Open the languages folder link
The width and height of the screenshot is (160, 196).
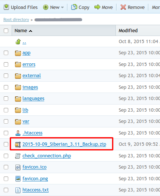[33, 99]
